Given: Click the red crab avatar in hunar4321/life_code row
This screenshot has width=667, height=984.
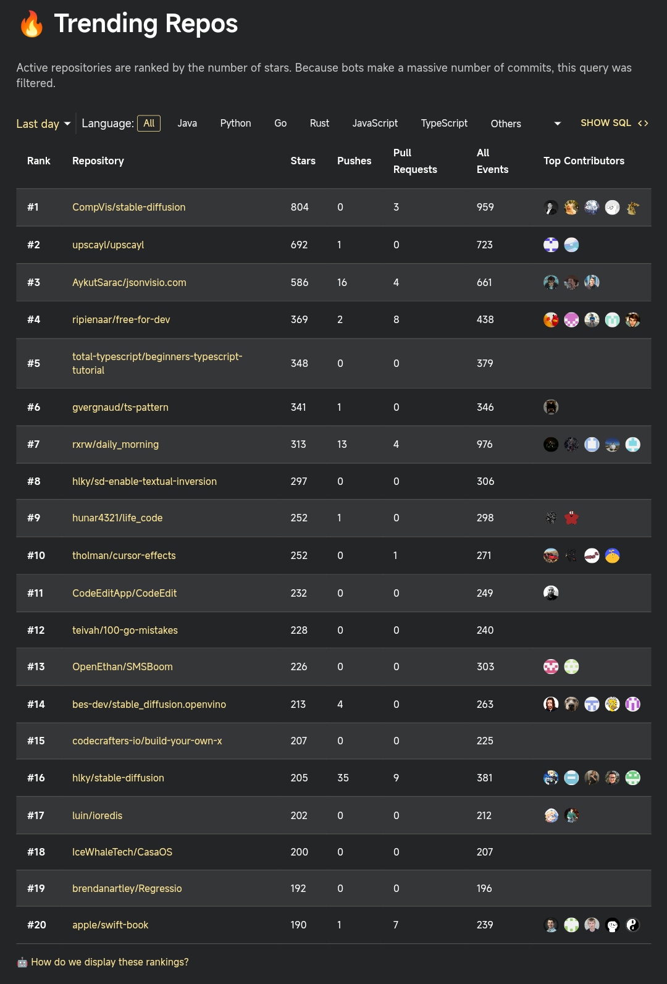Looking at the screenshot, I should point(571,518).
